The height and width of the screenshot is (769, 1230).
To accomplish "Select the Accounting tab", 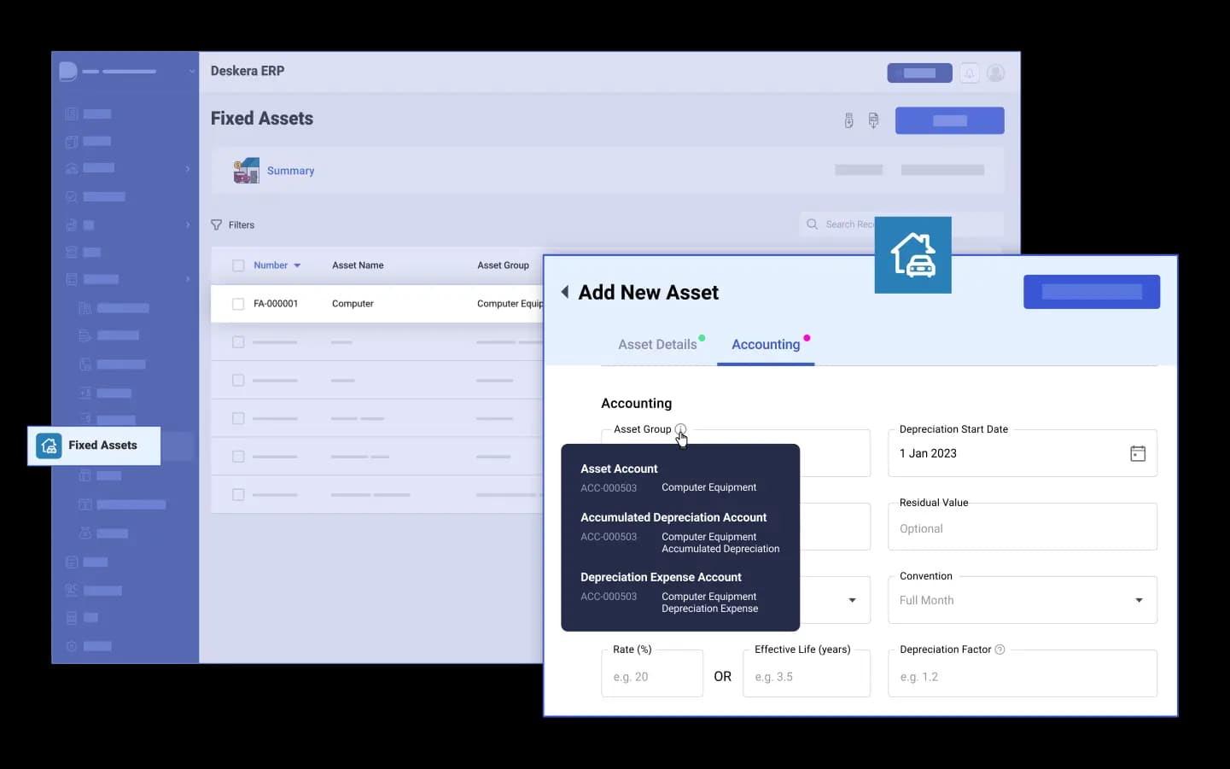I will coord(766,344).
